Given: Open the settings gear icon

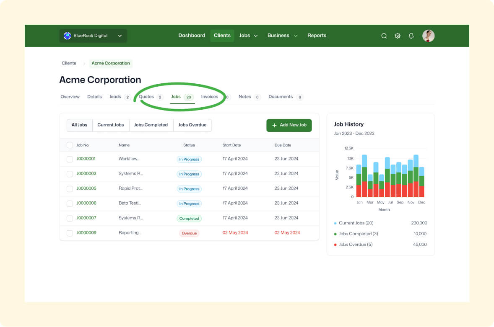Looking at the screenshot, I should coord(397,36).
